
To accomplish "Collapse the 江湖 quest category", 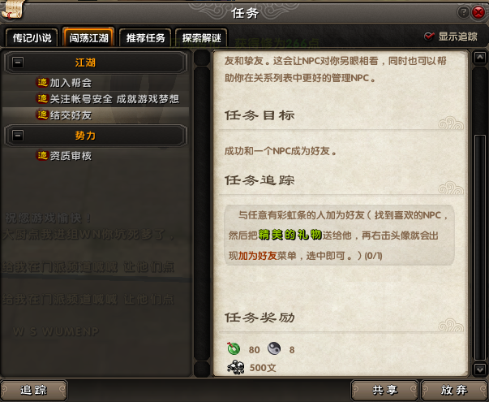I will pos(18,63).
